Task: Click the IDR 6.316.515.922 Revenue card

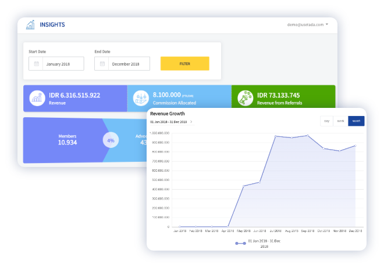Action: [75, 98]
